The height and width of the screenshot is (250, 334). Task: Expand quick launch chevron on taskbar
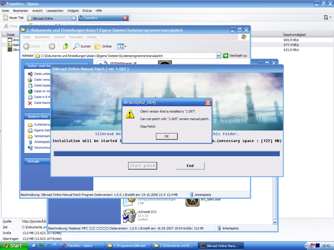pos(55,244)
